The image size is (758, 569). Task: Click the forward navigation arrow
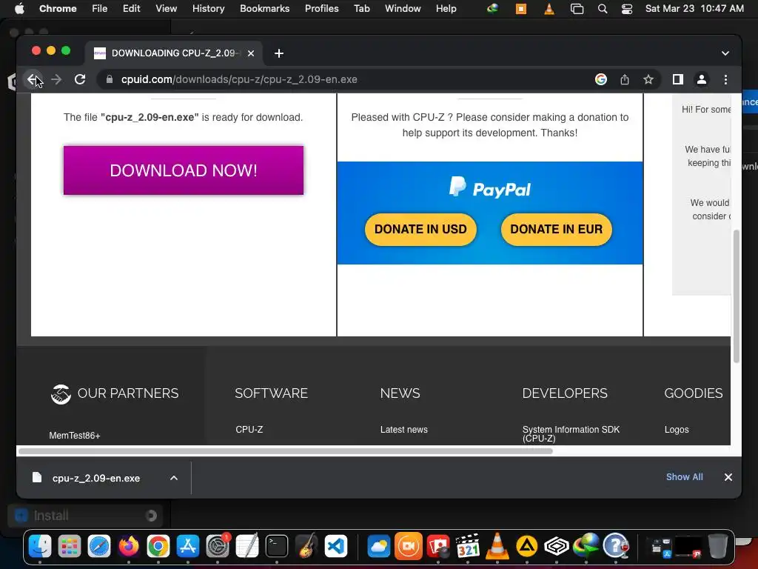[56, 79]
